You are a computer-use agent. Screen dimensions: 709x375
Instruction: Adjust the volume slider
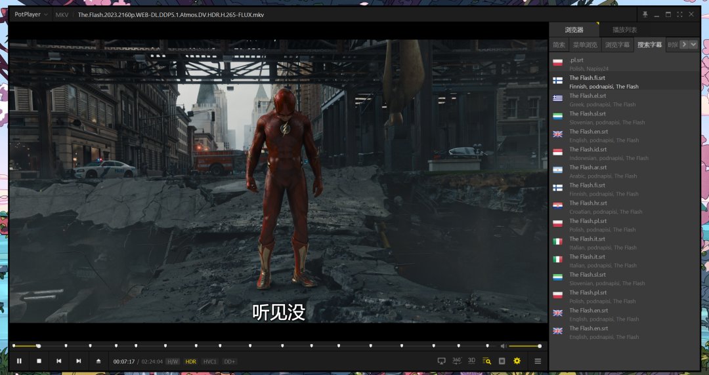point(525,346)
